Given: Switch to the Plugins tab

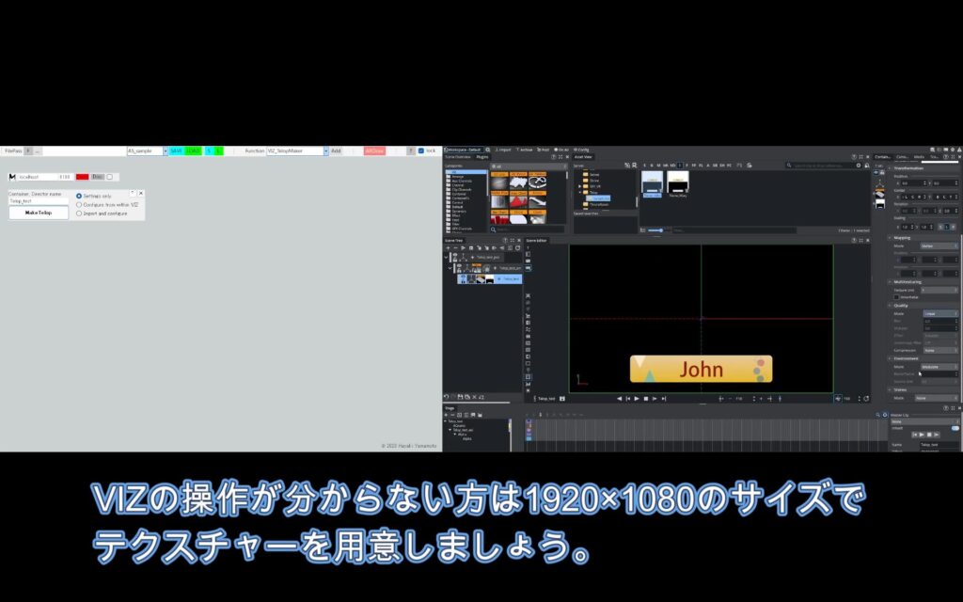Looking at the screenshot, I should coord(481,157).
